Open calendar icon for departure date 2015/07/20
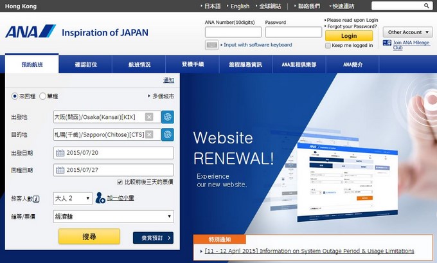Screen dimensions: 437x263 point(60,153)
